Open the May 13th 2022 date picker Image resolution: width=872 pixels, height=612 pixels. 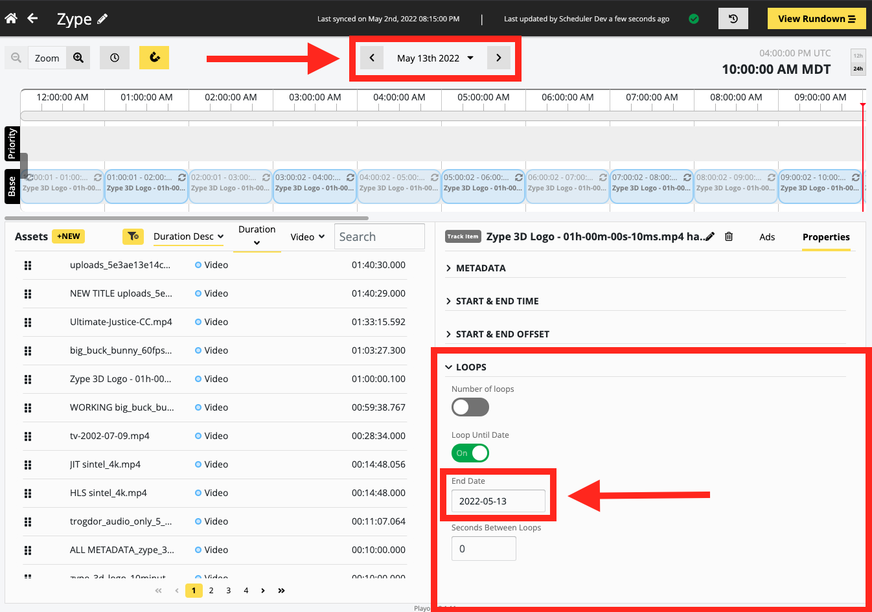coord(435,58)
